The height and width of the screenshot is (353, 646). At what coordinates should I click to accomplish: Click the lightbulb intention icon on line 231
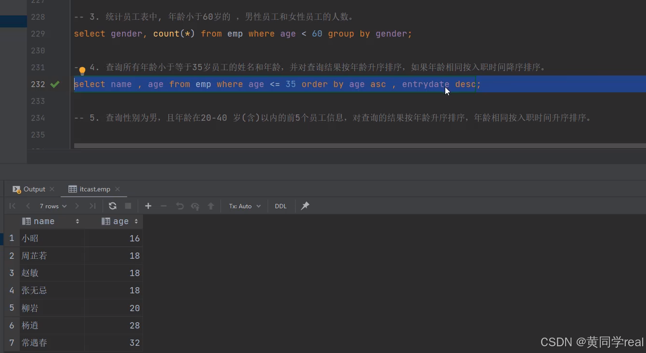[82, 71]
